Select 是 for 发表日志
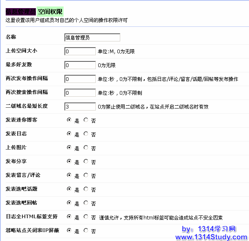 tap(69, 134)
